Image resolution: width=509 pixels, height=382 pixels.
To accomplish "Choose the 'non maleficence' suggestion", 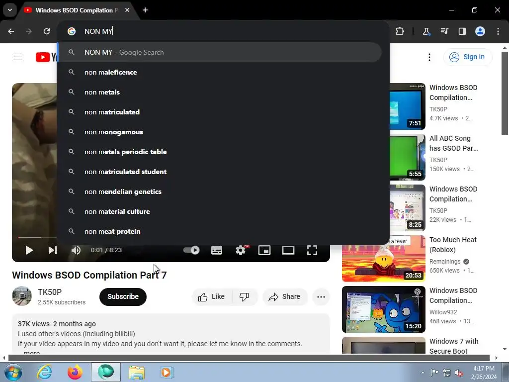I will (219, 72).
